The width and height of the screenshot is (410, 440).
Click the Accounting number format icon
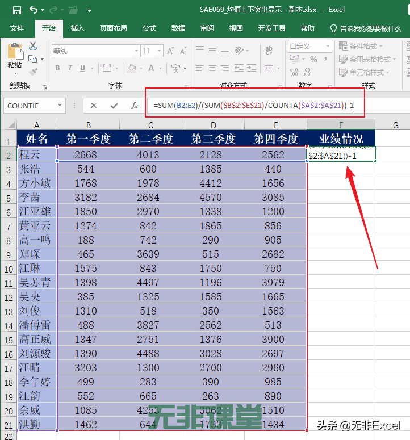coord(294,59)
